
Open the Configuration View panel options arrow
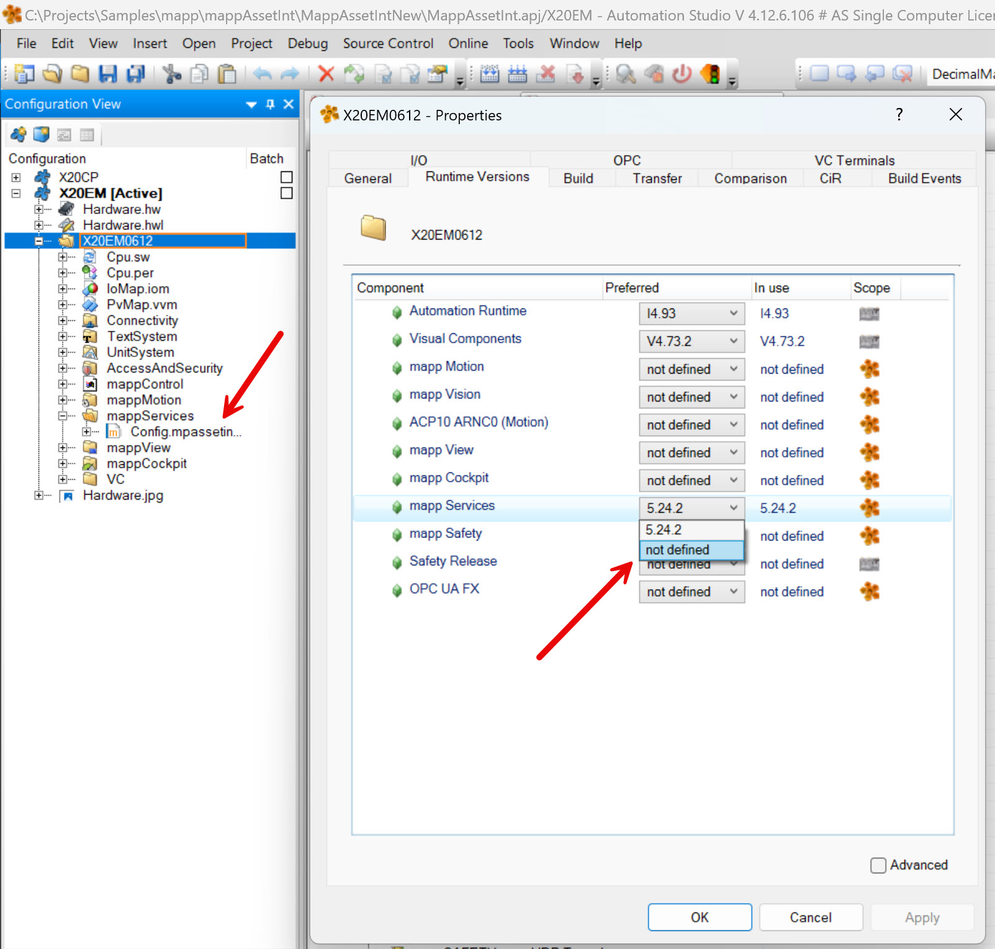click(251, 104)
